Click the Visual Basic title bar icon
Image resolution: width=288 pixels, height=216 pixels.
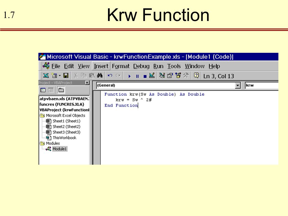tap(42, 57)
